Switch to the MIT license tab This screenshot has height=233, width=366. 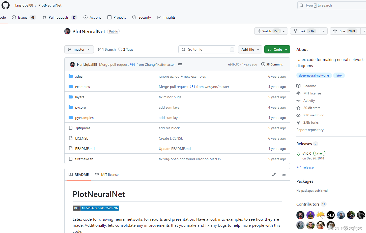point(107,175)
